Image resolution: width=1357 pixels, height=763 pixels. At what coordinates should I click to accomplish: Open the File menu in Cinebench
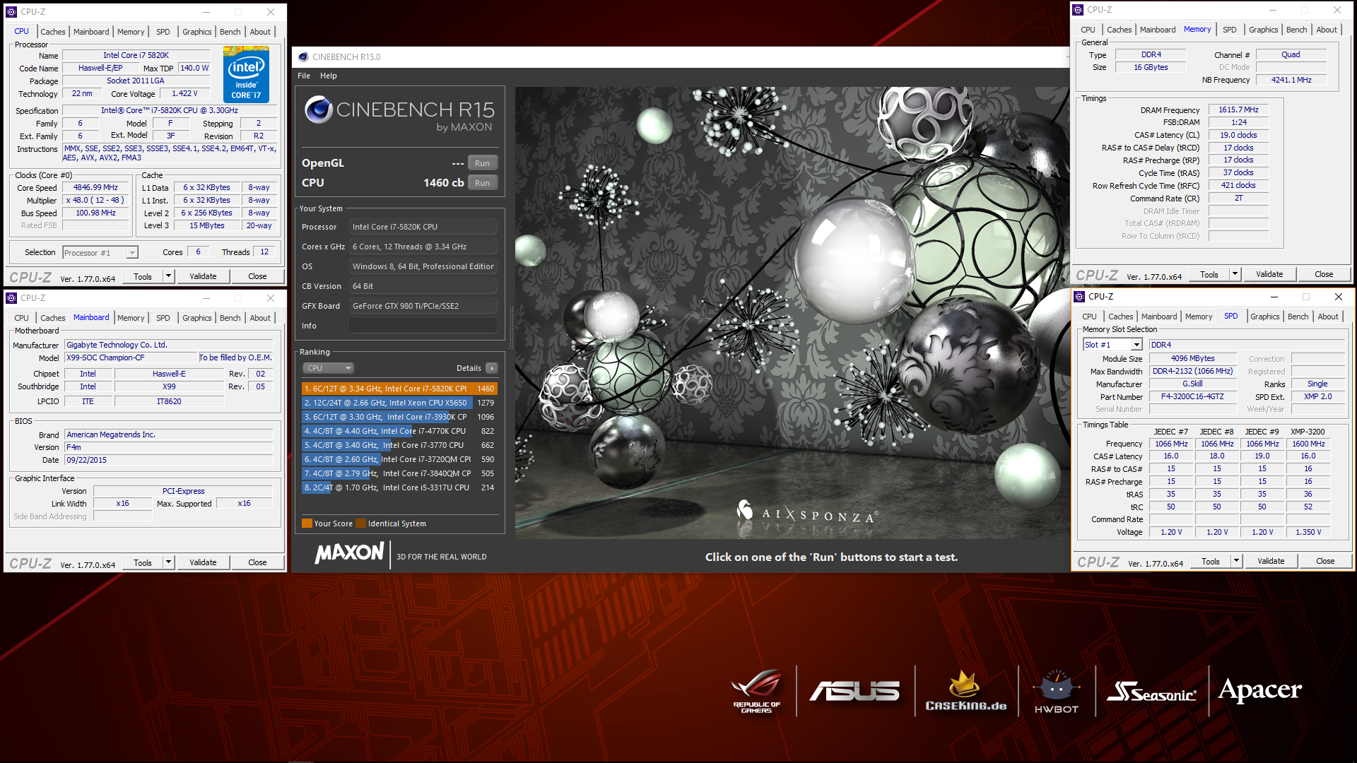click(x=304, y=76)
